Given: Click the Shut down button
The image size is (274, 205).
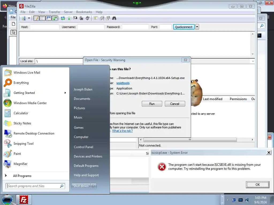Looking at the screenshot, I should point(81,186).
